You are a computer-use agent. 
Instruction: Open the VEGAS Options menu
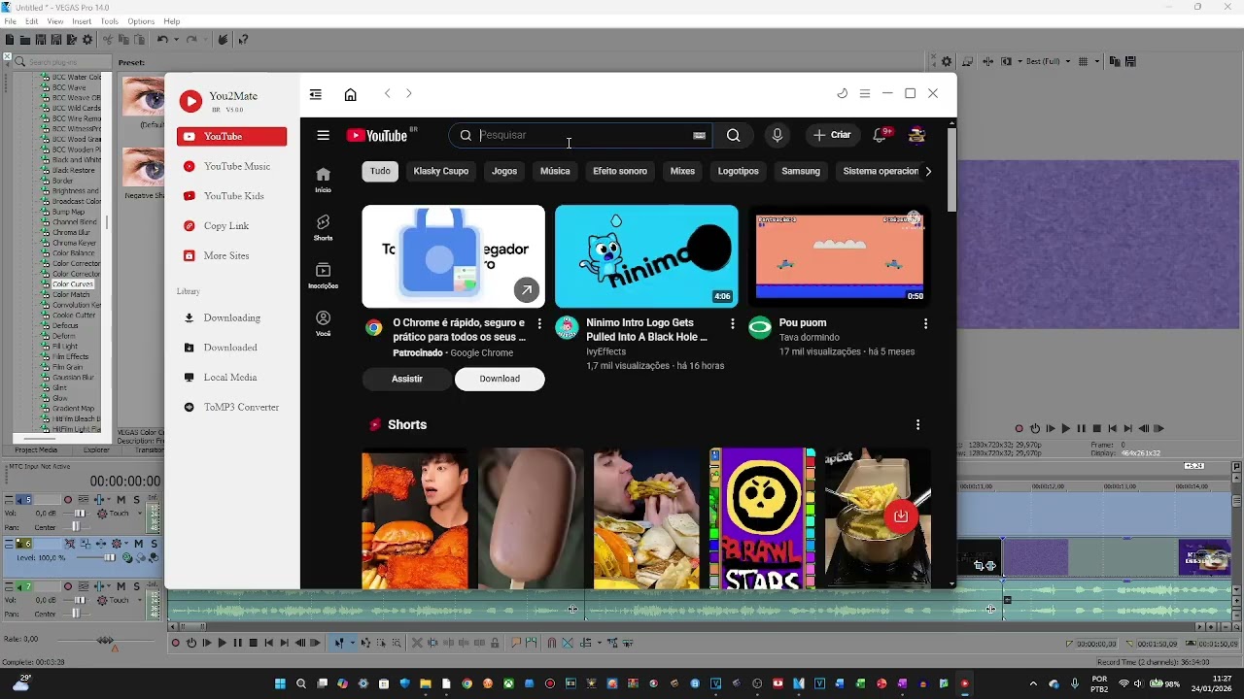(141, 21)
